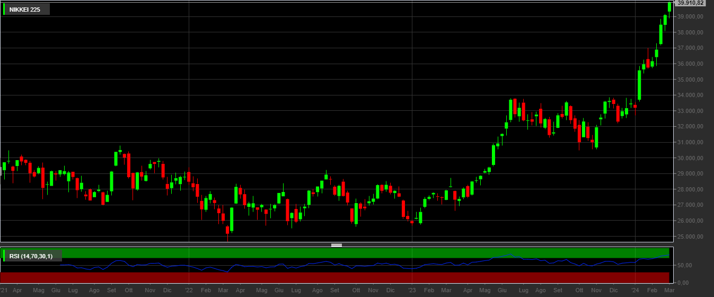Click the 34.000,00 price axis label
The width and height of the screenshot is (714, 297).
click(x=690, y=95)
